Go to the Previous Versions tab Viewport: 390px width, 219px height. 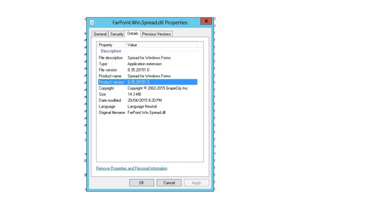pyautogui.click(x=156, y=34)
